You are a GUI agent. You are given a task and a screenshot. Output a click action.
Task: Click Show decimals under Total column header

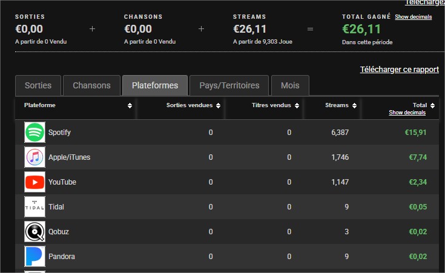(x=407, y=113)
